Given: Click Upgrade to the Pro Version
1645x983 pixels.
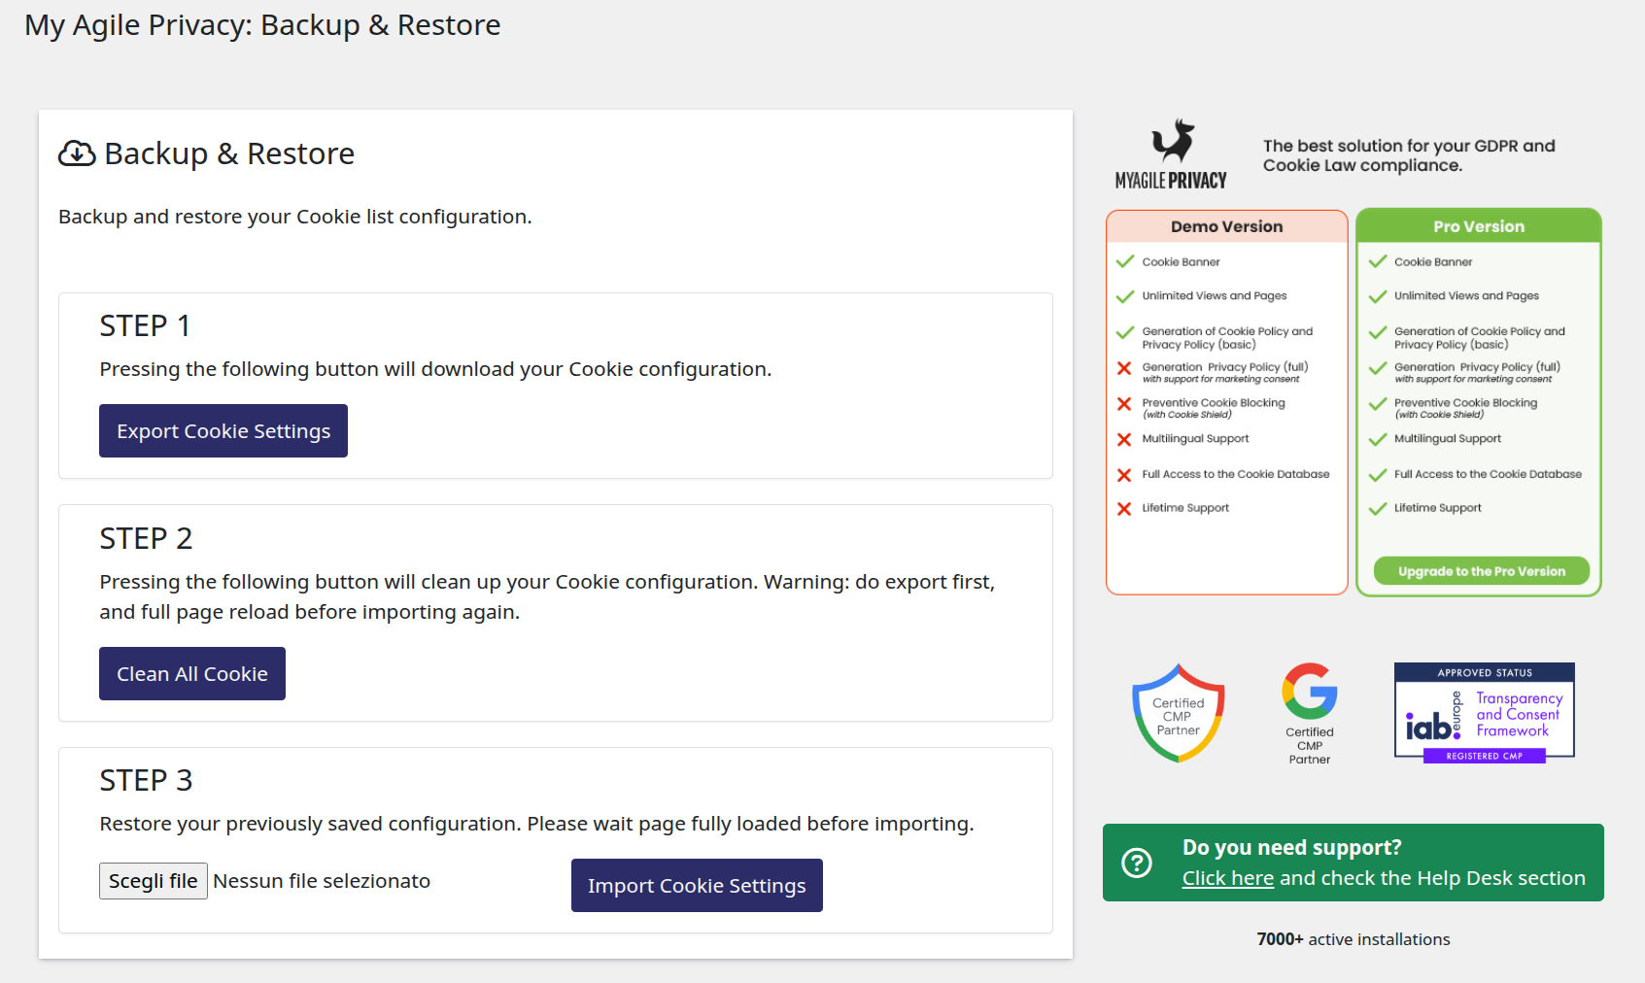Looking at the screenshot, I should 1479,571.
